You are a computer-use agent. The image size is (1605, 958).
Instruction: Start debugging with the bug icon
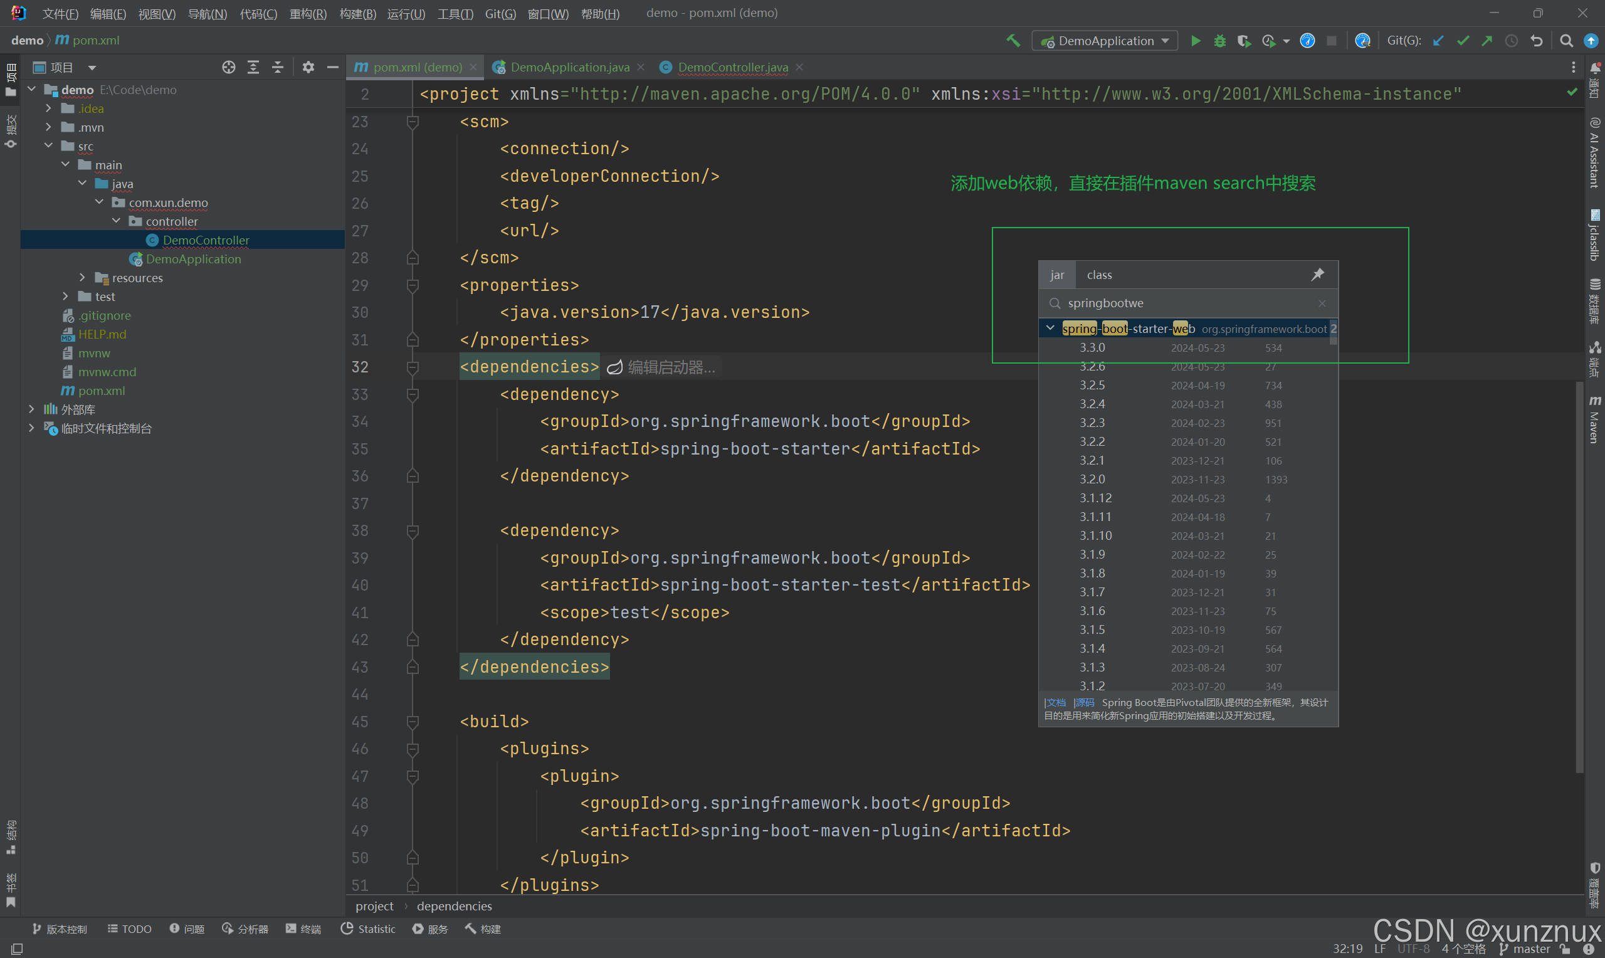[1219, 41]
